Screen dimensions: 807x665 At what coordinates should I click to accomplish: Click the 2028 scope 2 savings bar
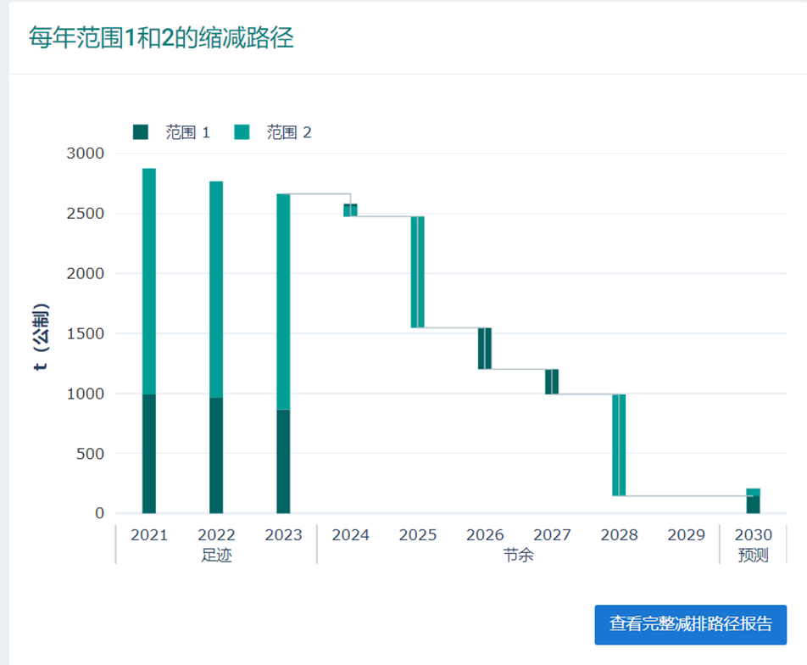click(x=619, y=445)
